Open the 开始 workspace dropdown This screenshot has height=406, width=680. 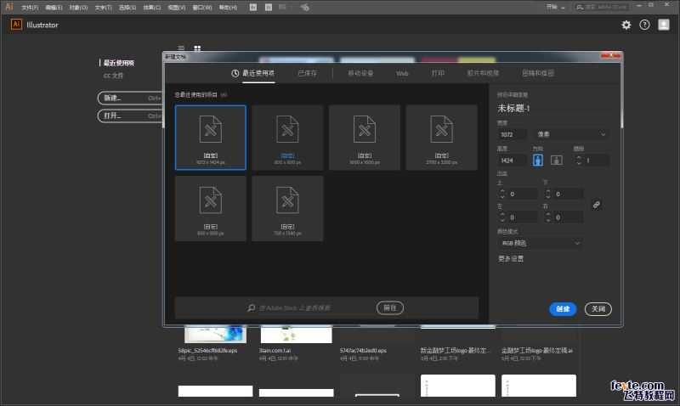[x=557, y=6]
